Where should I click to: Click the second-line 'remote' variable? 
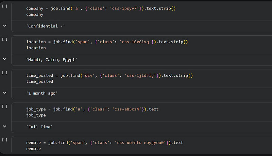[x=33, y=149]
